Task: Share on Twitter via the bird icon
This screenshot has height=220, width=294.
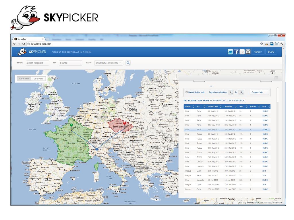Action: (x=230, y=52)
